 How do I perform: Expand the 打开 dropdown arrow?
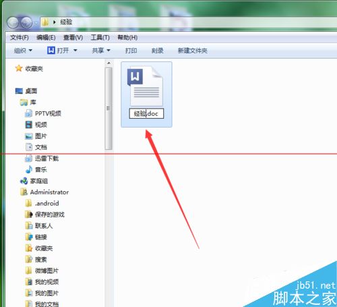(x=75, y=51)
